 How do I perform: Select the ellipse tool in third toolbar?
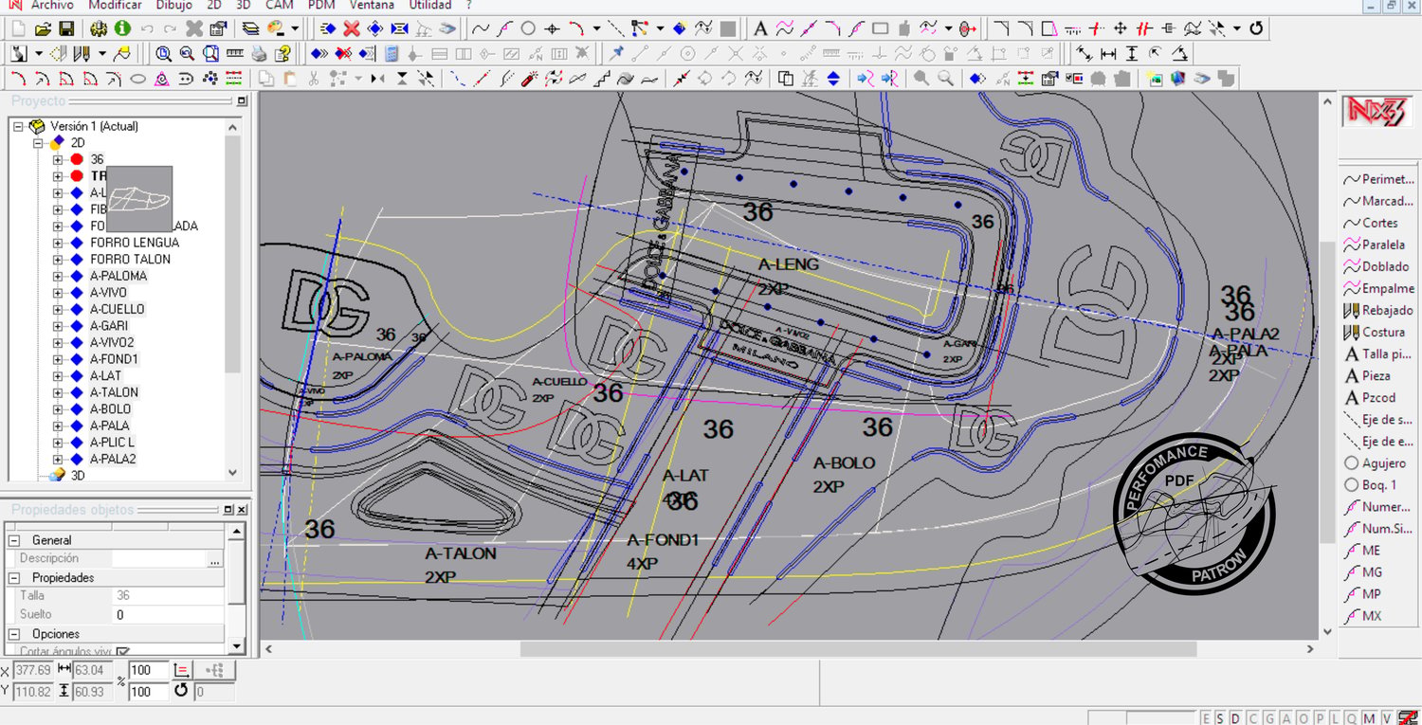click(137, 79)
